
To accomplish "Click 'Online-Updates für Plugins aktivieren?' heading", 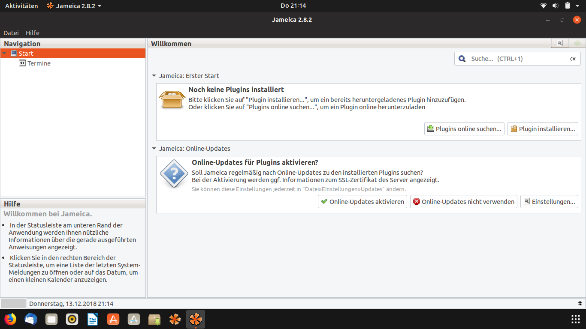I will click(255, 163).
